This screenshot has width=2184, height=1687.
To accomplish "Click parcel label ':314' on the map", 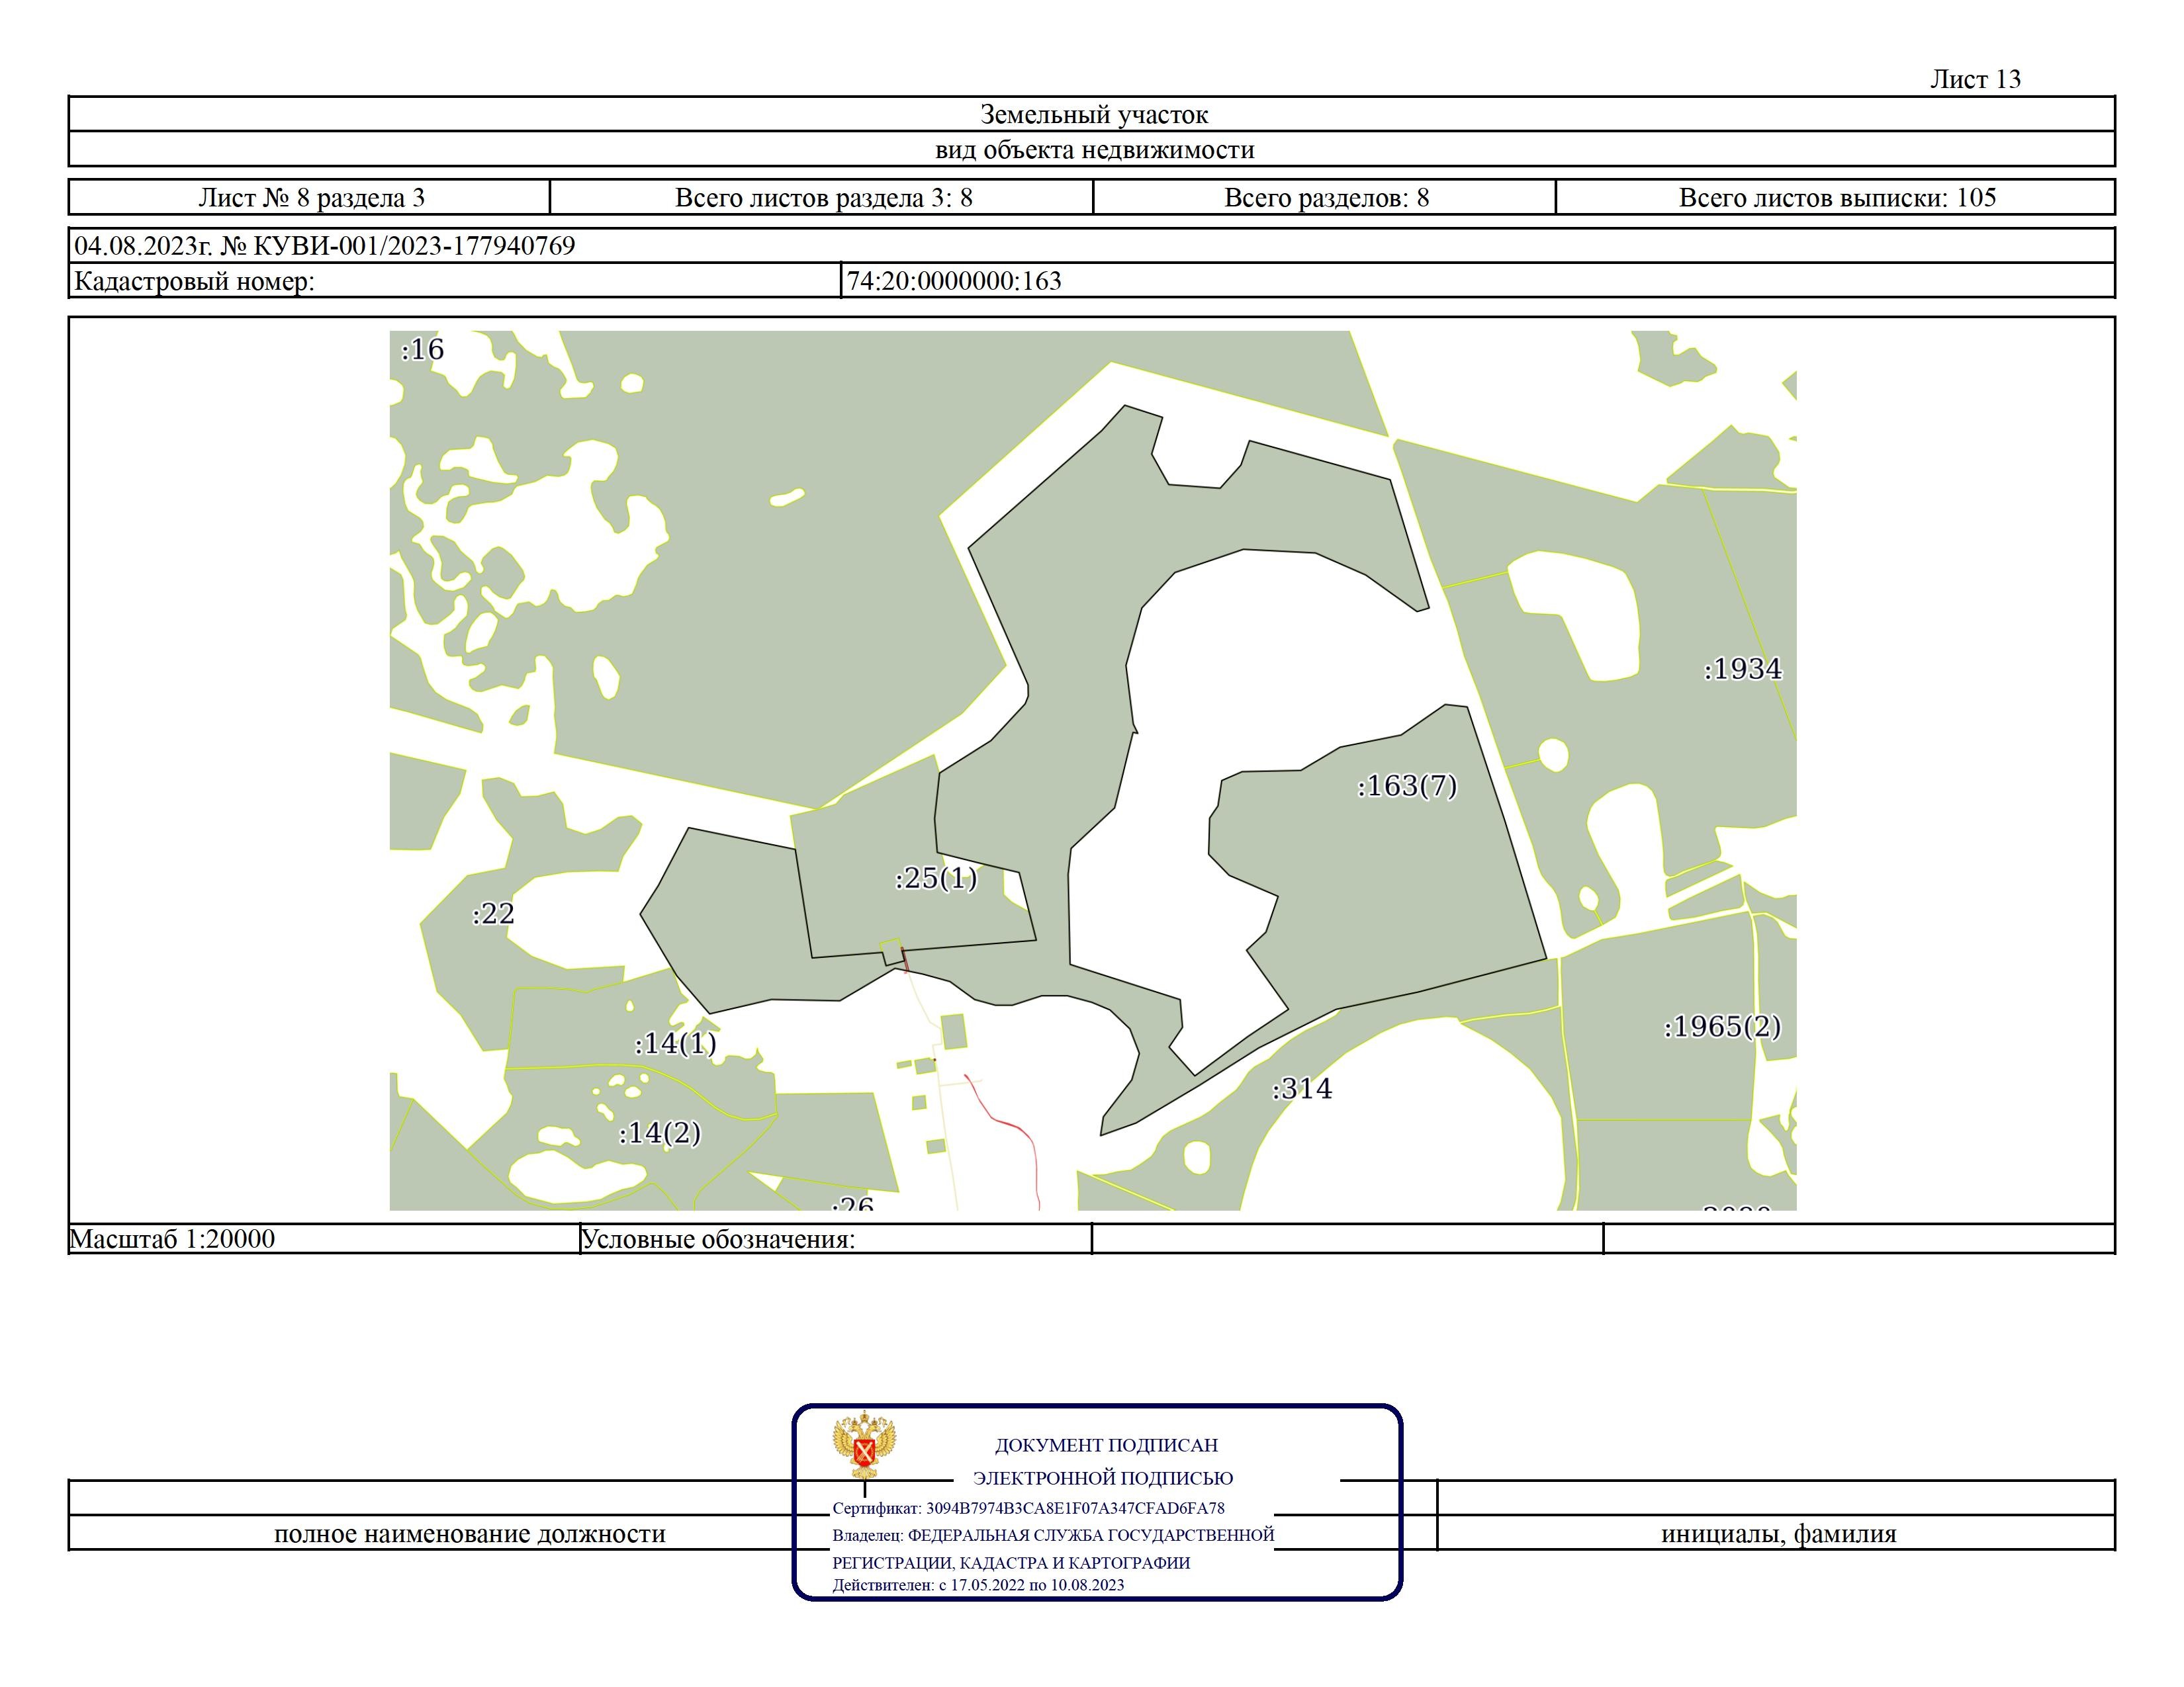I will tap(1302, 1090).
